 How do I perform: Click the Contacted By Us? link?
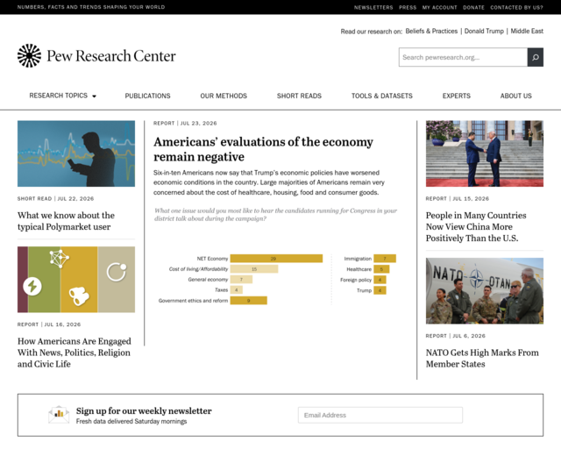coord(516,7)
